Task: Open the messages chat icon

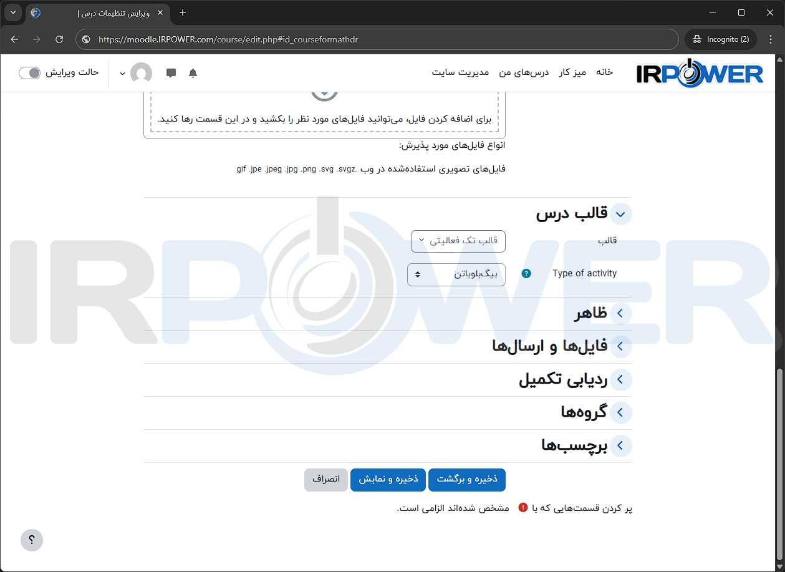Action: pyautogui.click(x=171, y=73)
